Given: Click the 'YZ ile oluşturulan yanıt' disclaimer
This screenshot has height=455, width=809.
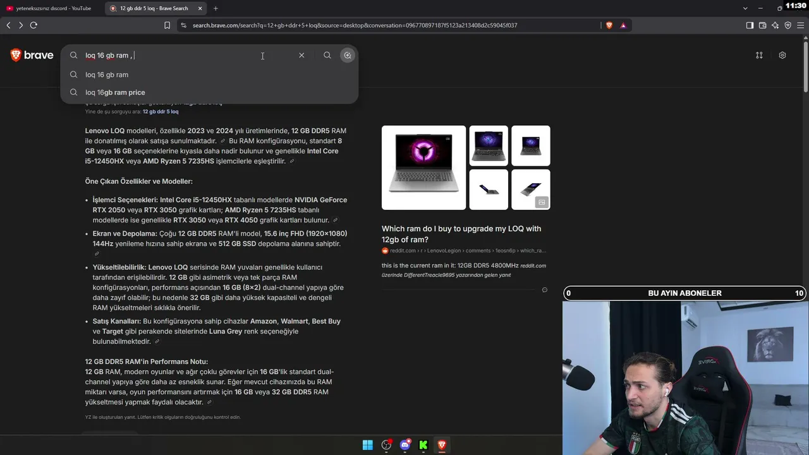Looking at the screenshot, I should (163, 417).
